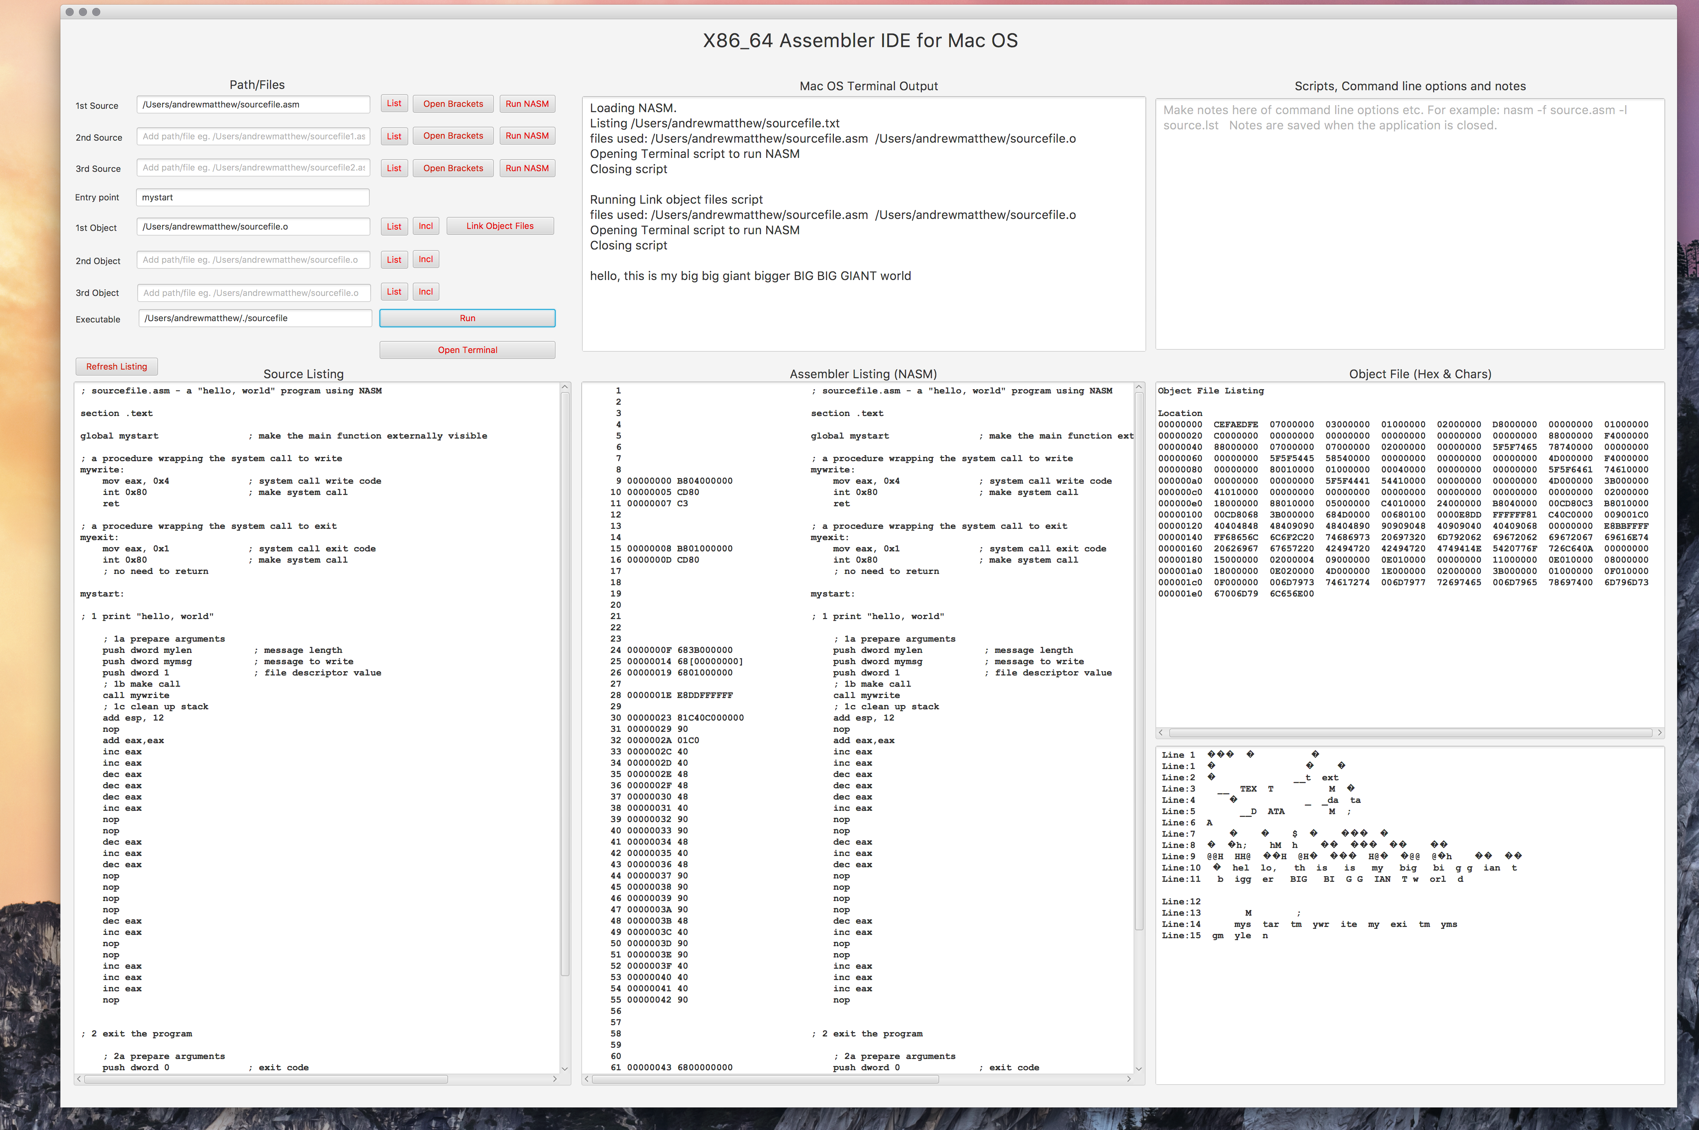1699x1130 pixels.
Task: Run NASM on the 1st Source
Action: (x=527, y=104)
